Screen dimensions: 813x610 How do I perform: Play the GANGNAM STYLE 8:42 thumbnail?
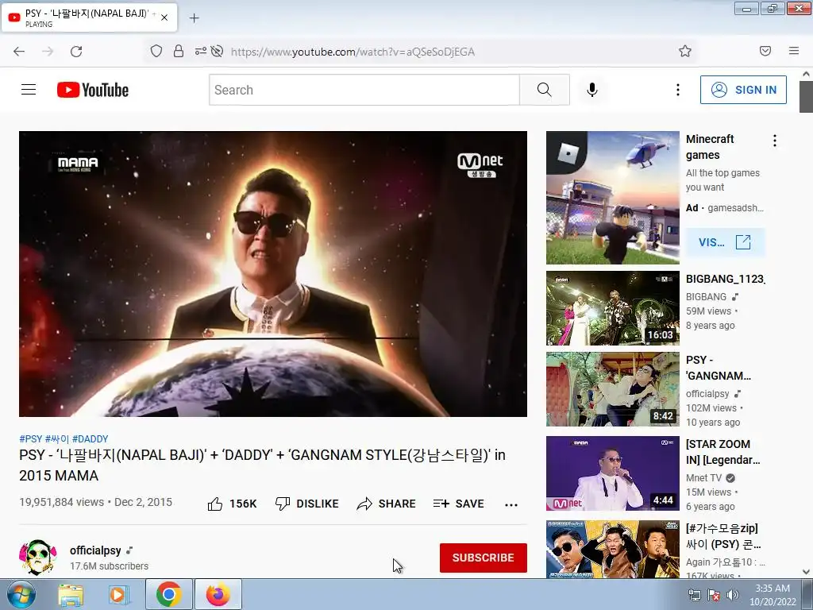[x=613, y=389]
